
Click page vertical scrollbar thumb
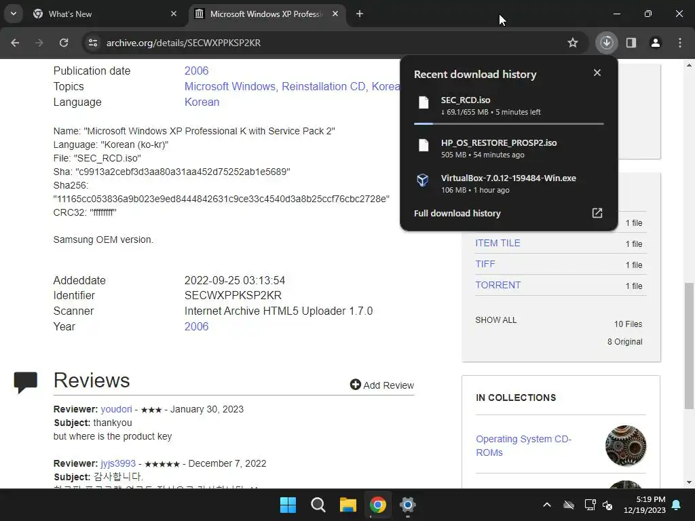click(689, 345)
